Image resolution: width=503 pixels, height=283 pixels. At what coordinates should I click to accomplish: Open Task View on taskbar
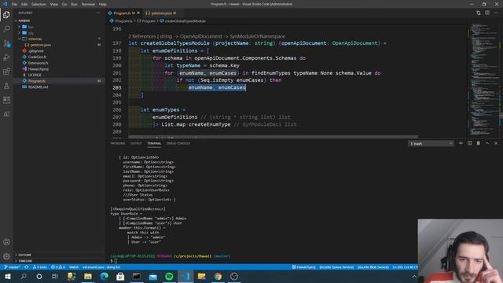click(55, 276)
